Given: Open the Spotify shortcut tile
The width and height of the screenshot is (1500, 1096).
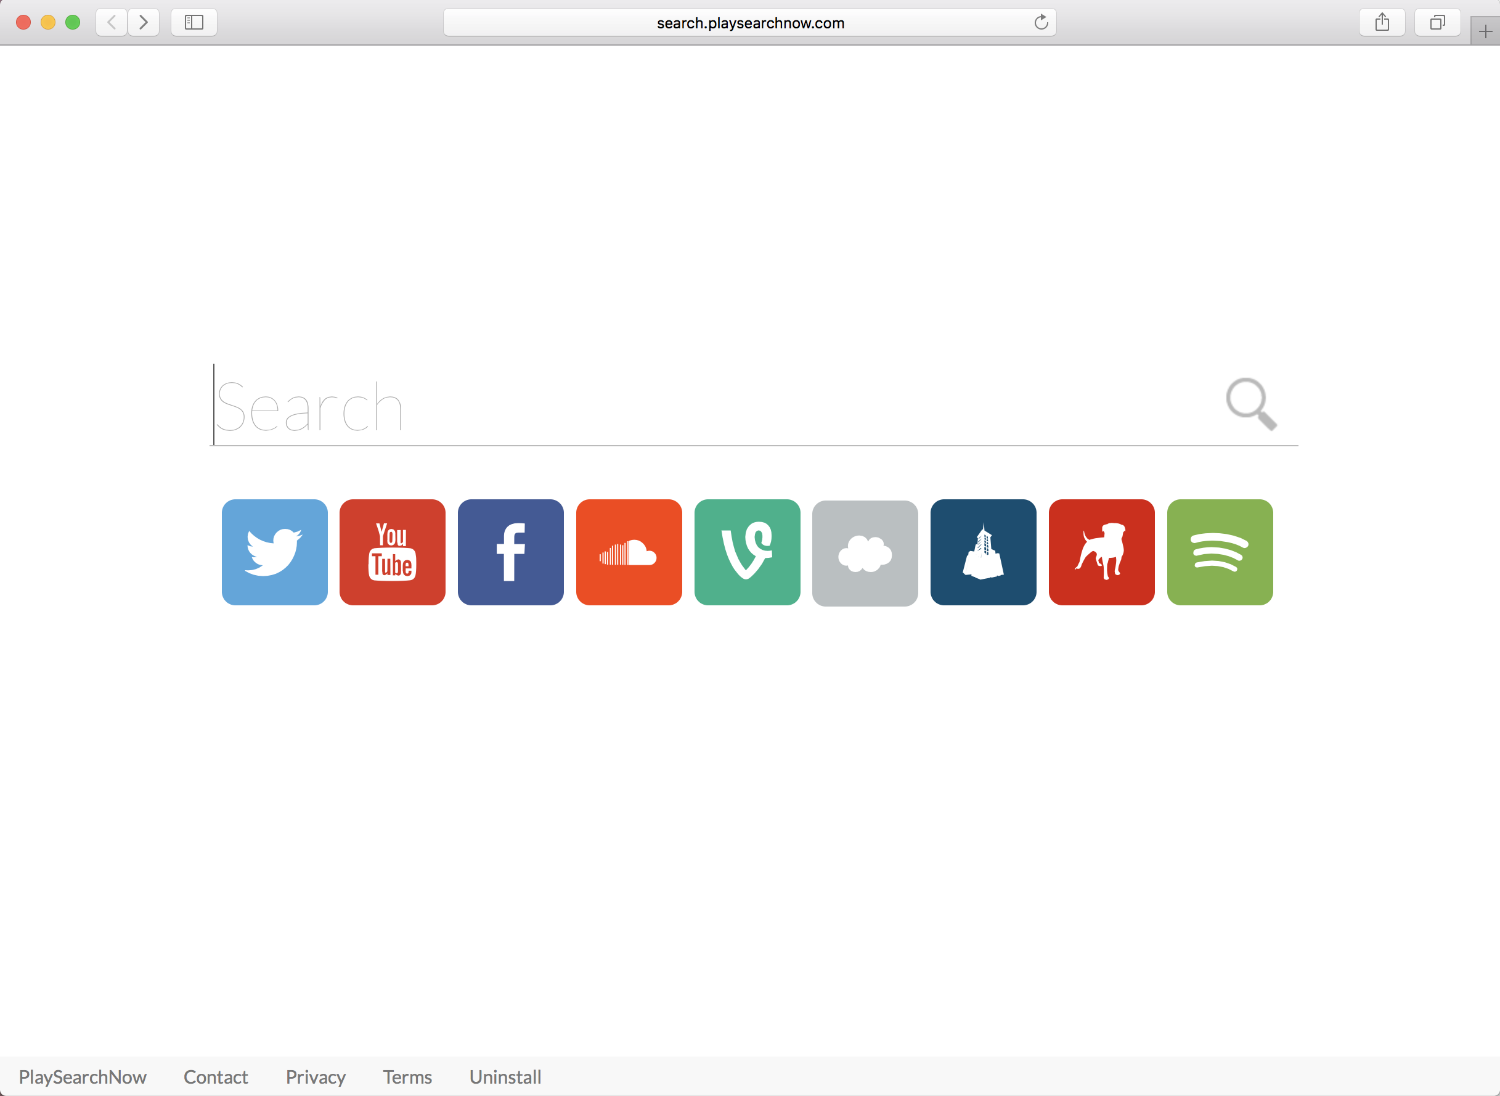Looking at the screenshot, I should coord(1220,552).
